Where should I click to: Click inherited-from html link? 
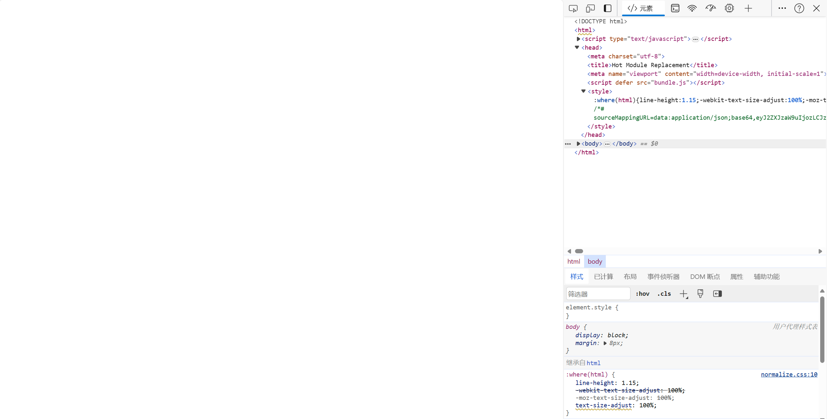point(593,363)
